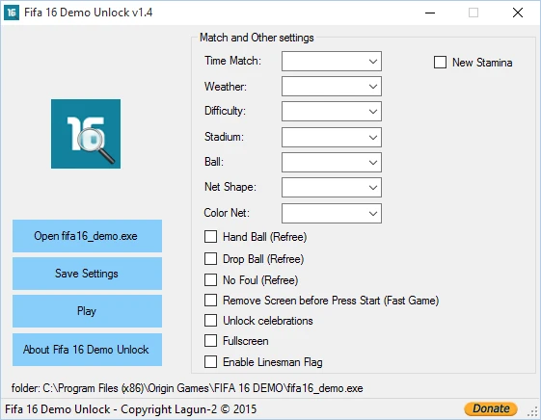Enable the New Stamina checkbox
This screenshot has width=541, height=420.
pos(440,63)
